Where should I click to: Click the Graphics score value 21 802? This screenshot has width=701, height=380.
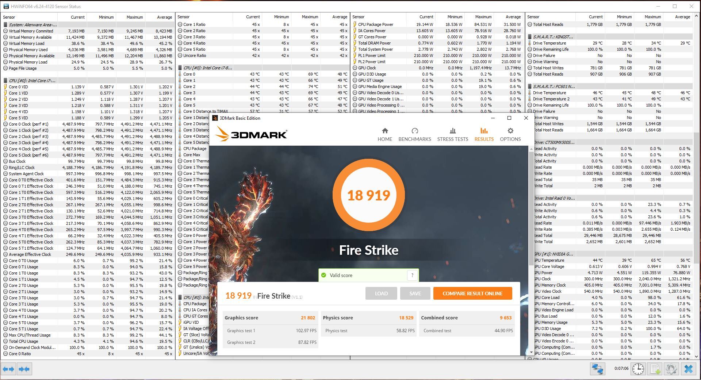tap(308, 318)
